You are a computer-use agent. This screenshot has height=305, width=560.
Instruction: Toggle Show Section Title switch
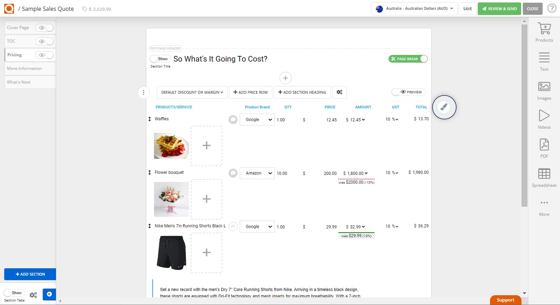pyautogui.click(x=160, y=59)
